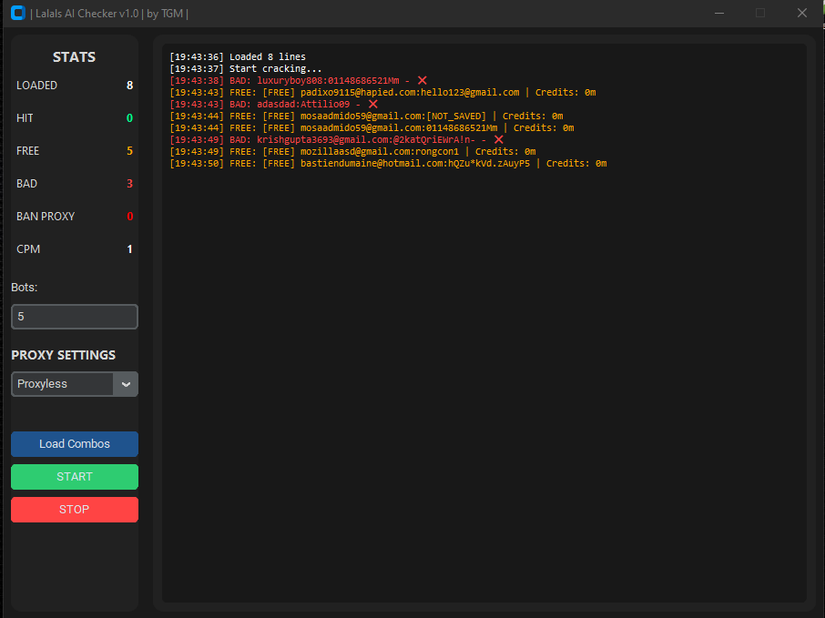Click the mosaadmido59 [NOT_SAVED] log line
The height and width of the screenshot is (618, 825).
[366, 117]
